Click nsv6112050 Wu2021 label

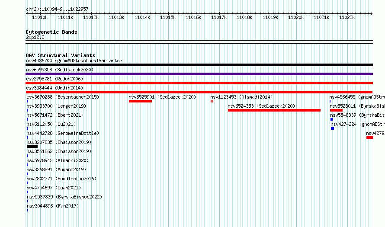[51, 124]
